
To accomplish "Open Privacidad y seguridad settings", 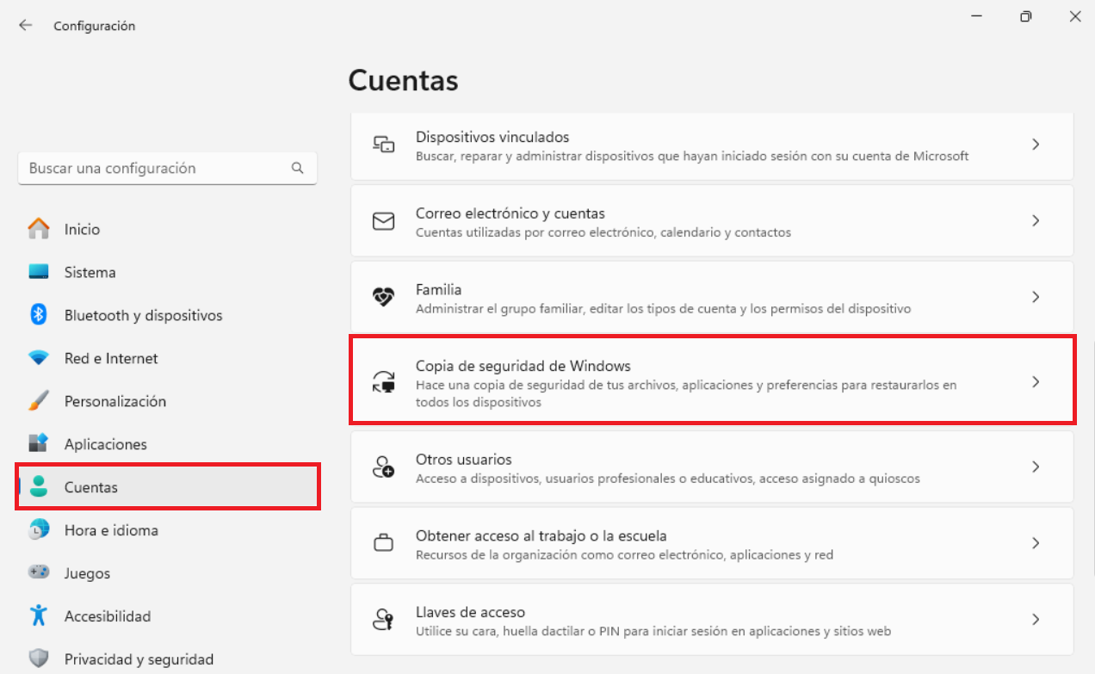I will tap(139, 659).
